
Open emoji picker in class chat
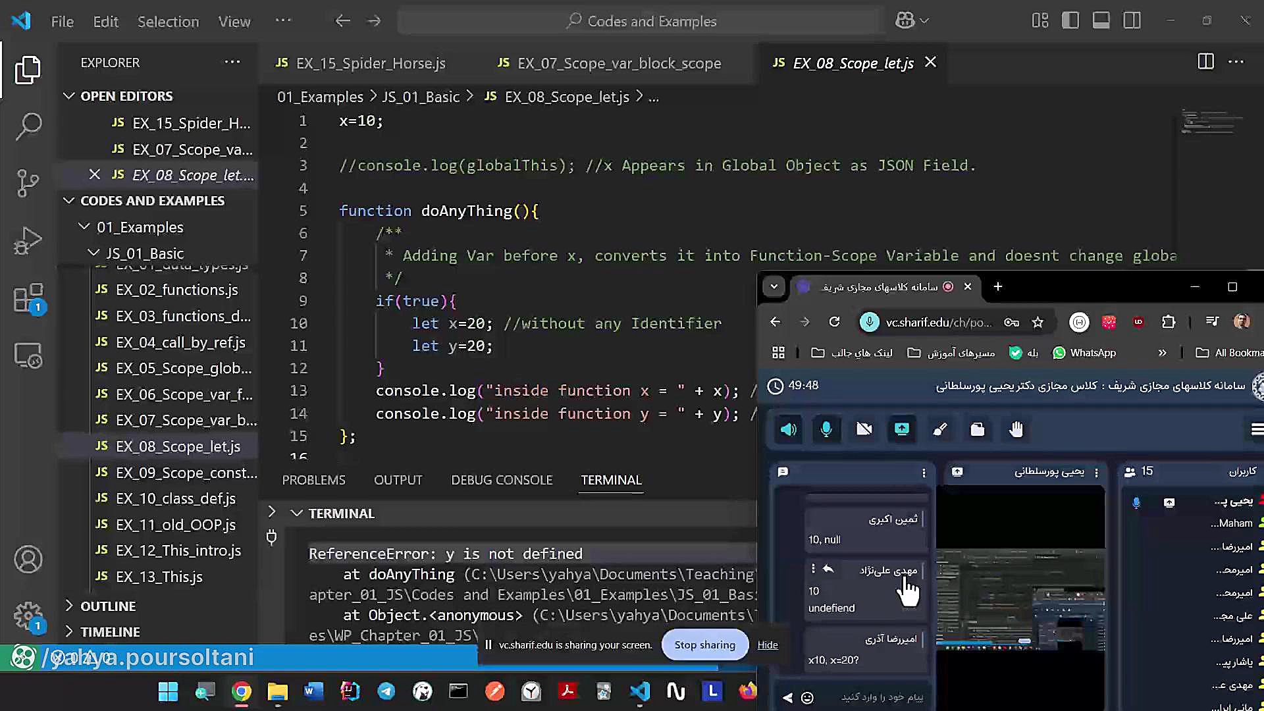[x=807, y=698]
